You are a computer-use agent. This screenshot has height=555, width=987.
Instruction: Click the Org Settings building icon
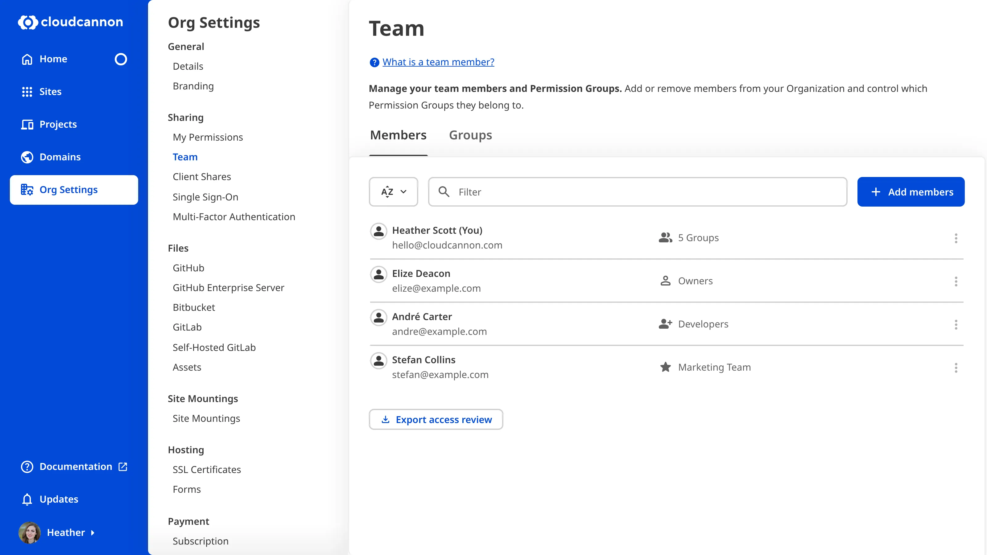(x=27, y=190)
